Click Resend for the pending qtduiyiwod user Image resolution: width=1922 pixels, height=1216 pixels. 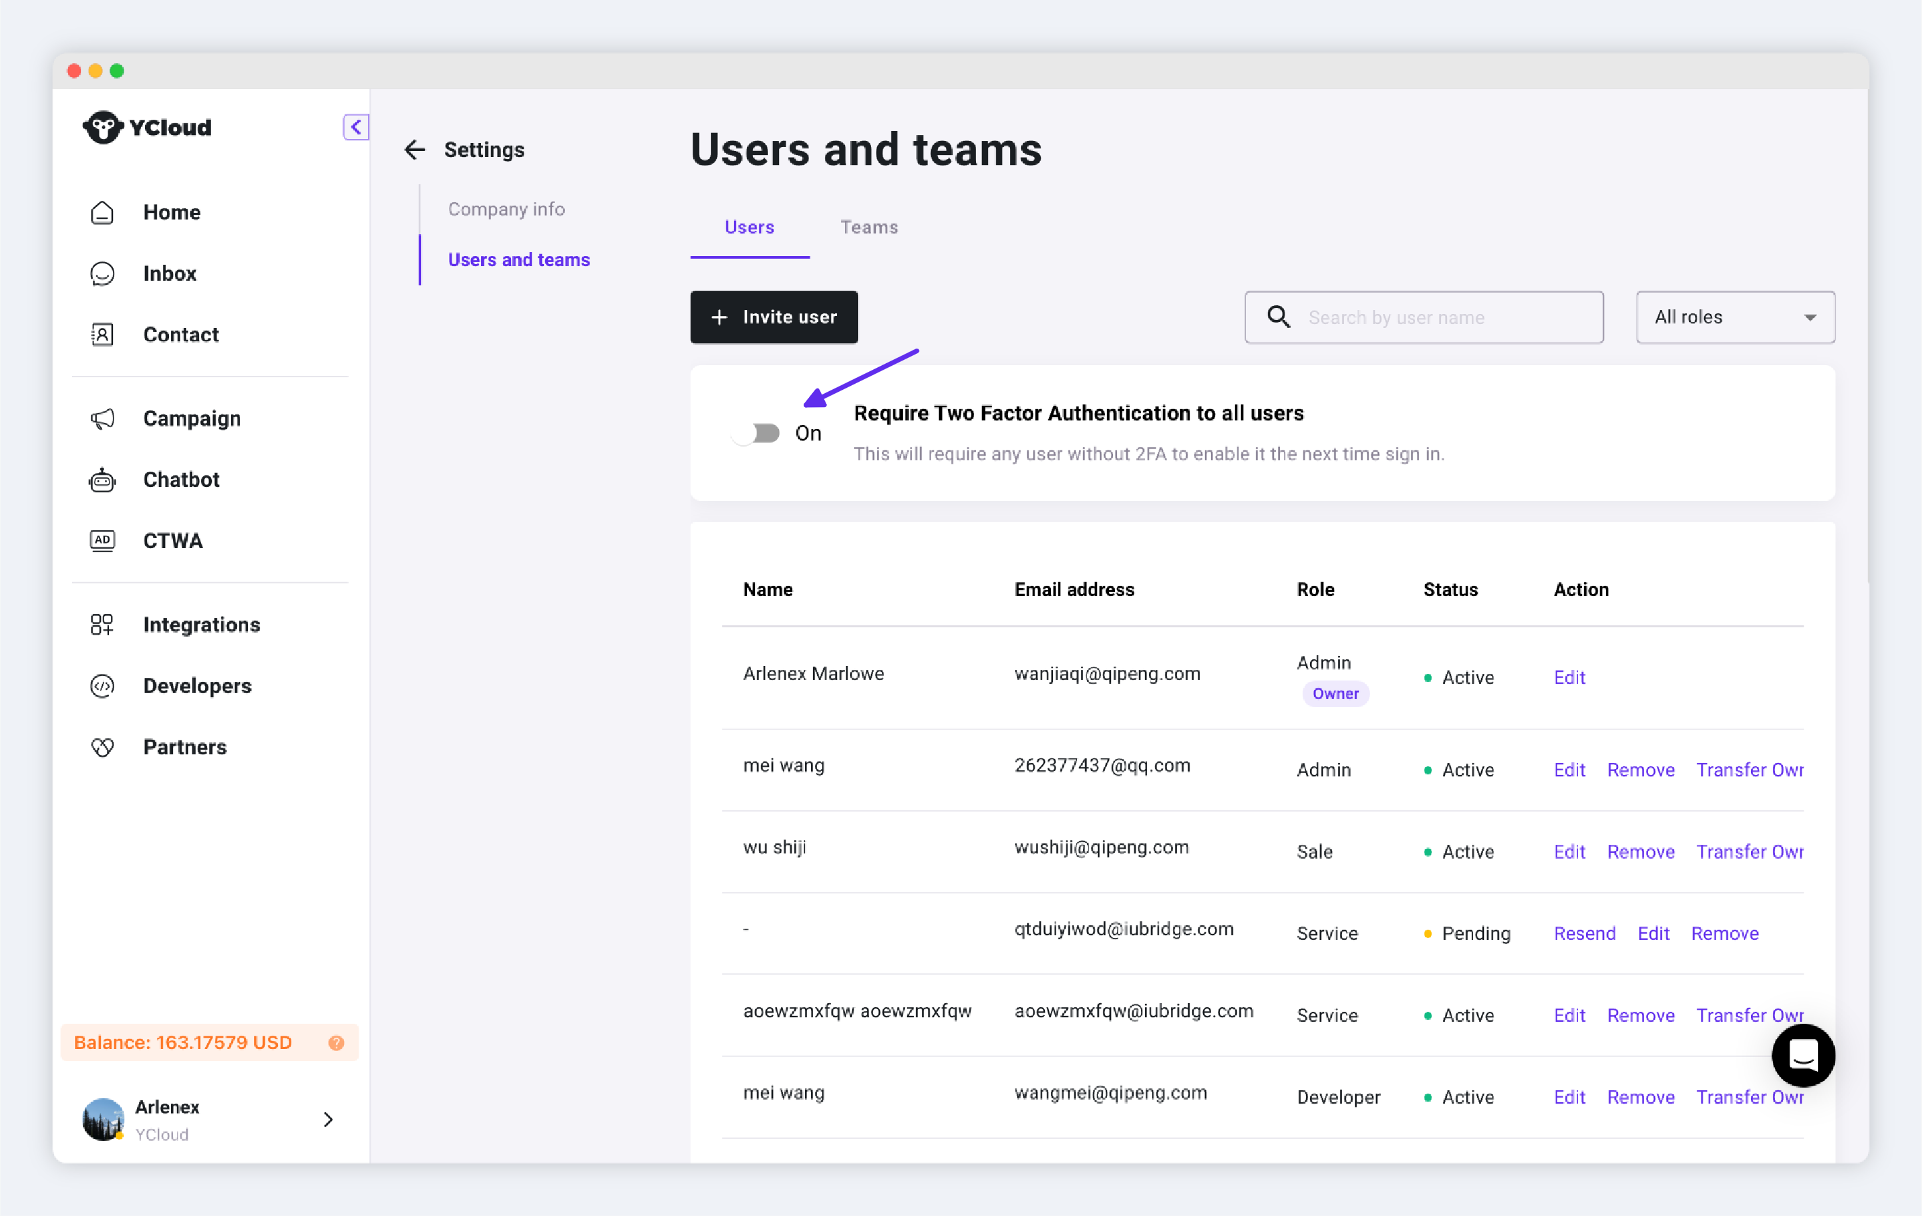coord(1583,933)
